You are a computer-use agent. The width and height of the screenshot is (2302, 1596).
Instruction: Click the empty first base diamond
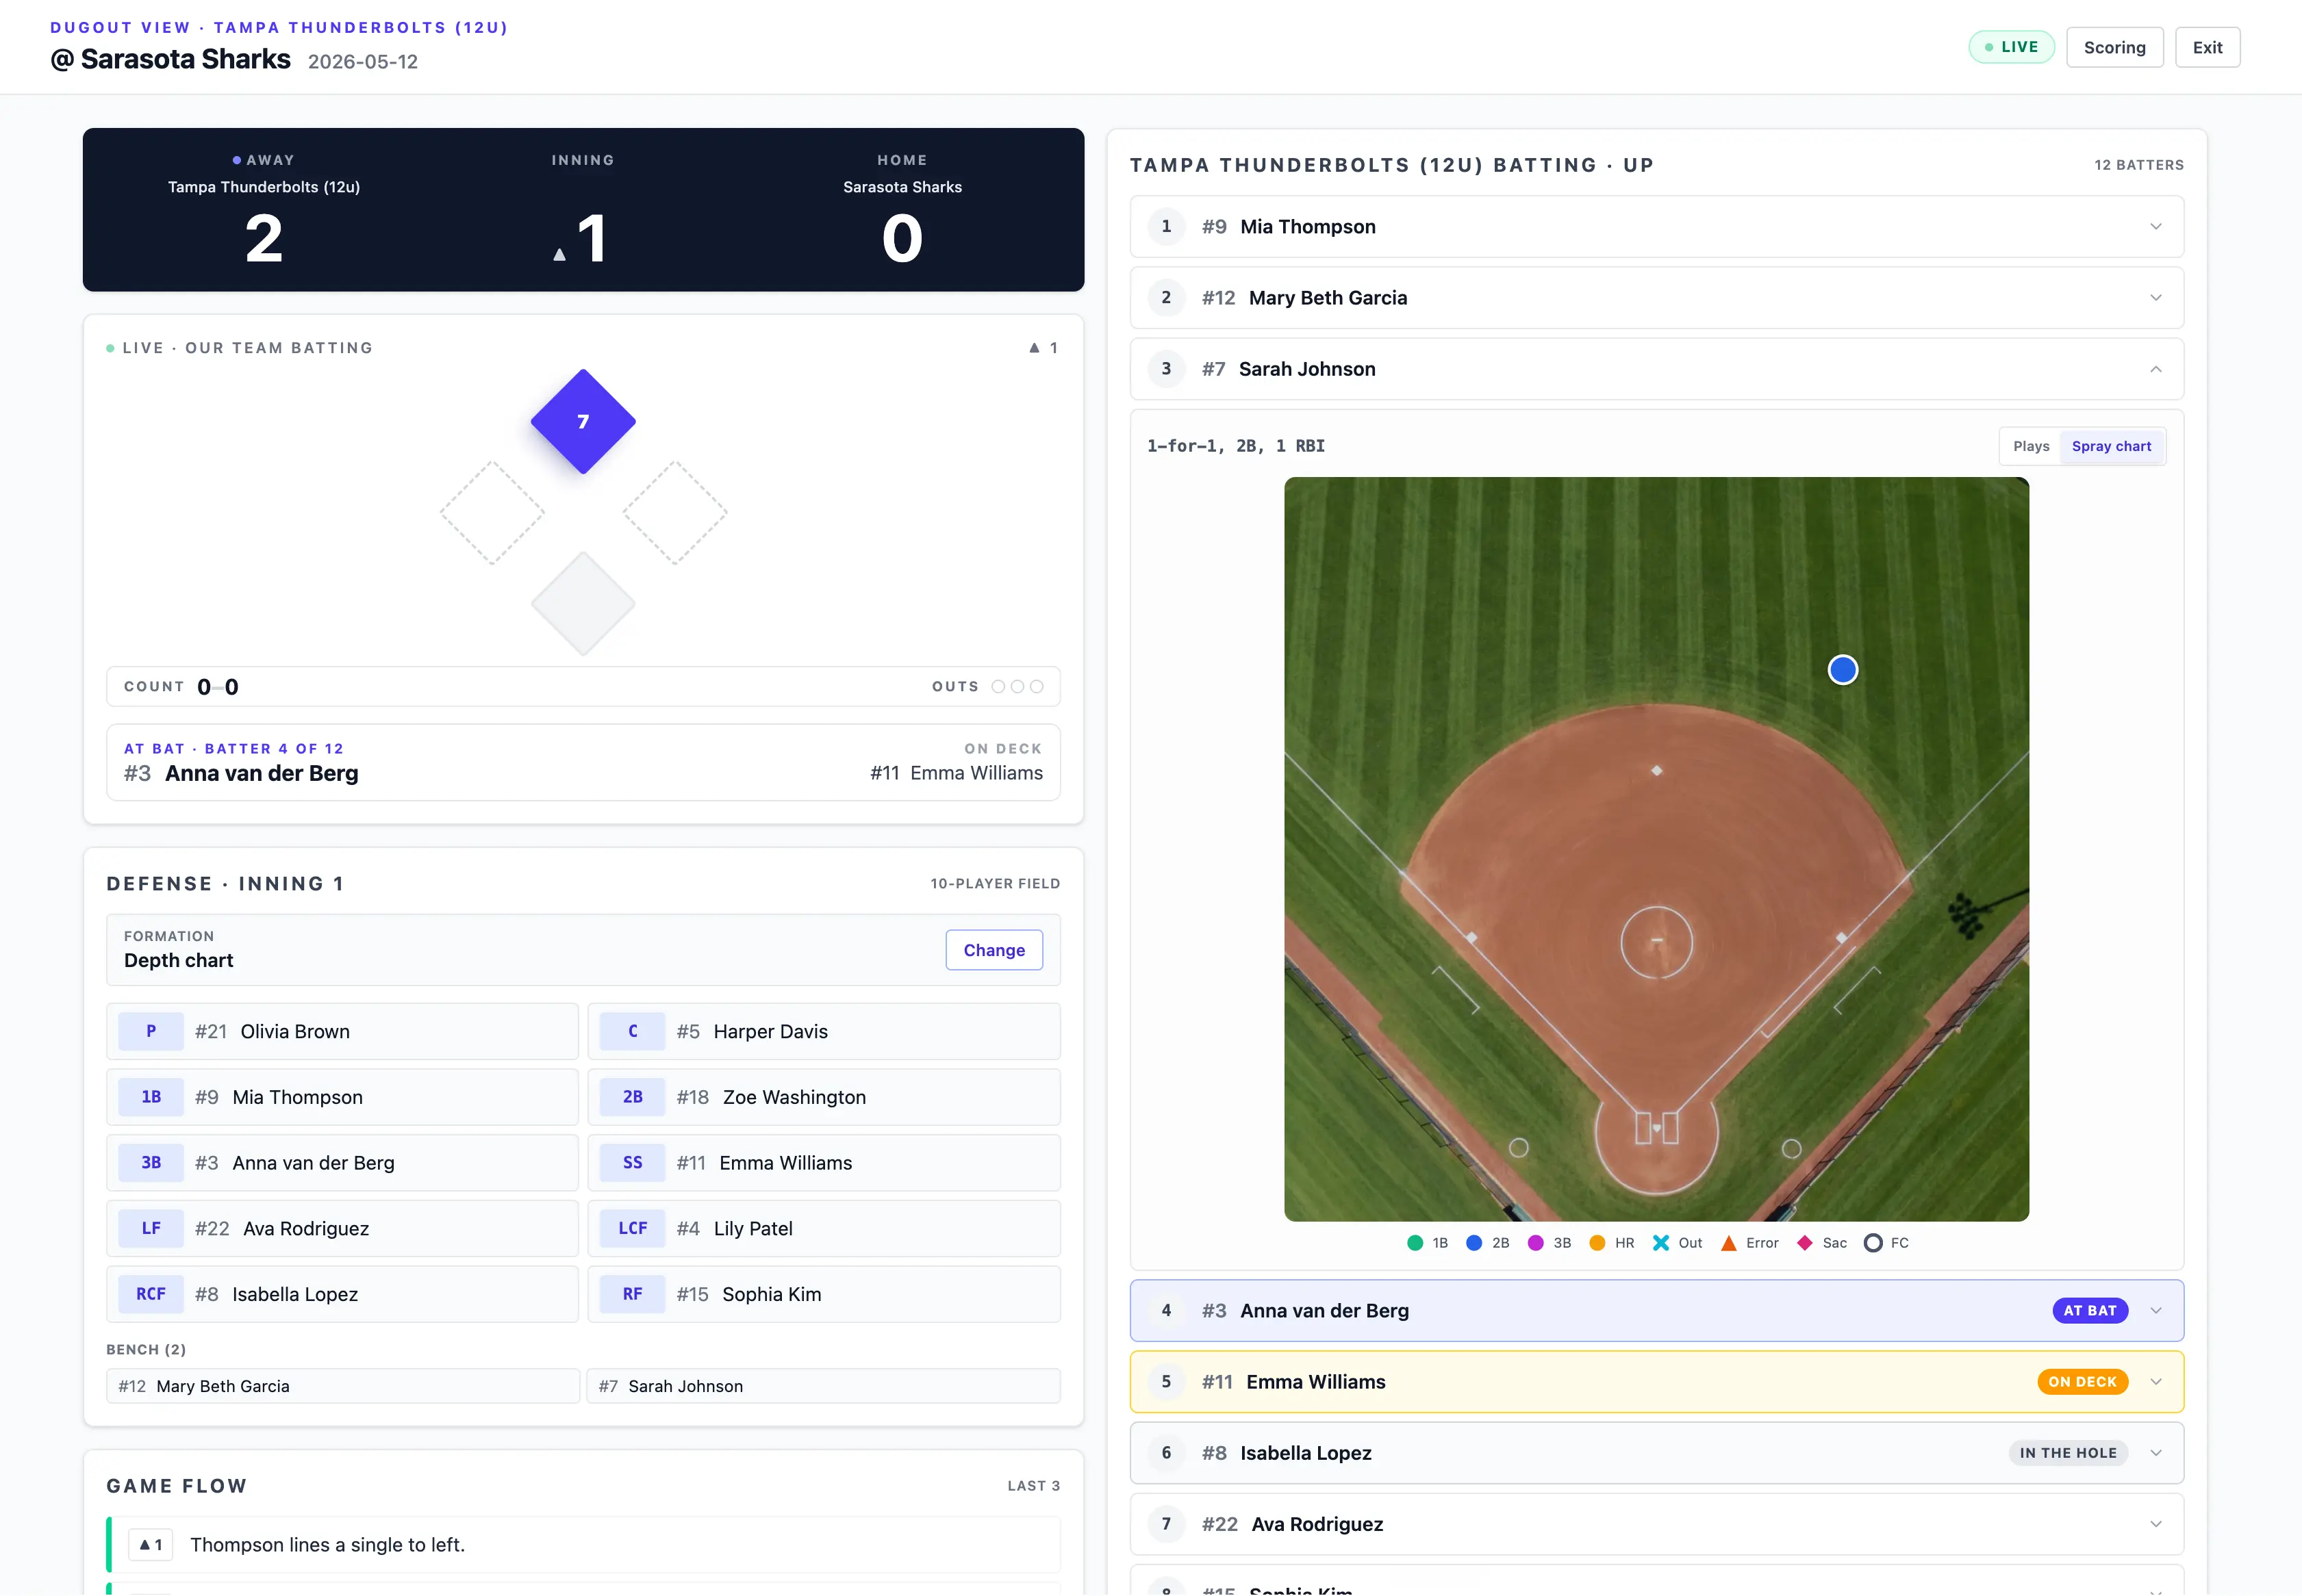coord(674,513)
